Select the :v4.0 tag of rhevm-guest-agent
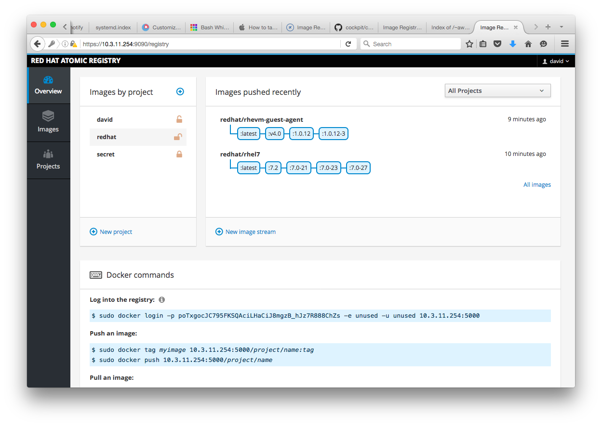 coord(274,133)
